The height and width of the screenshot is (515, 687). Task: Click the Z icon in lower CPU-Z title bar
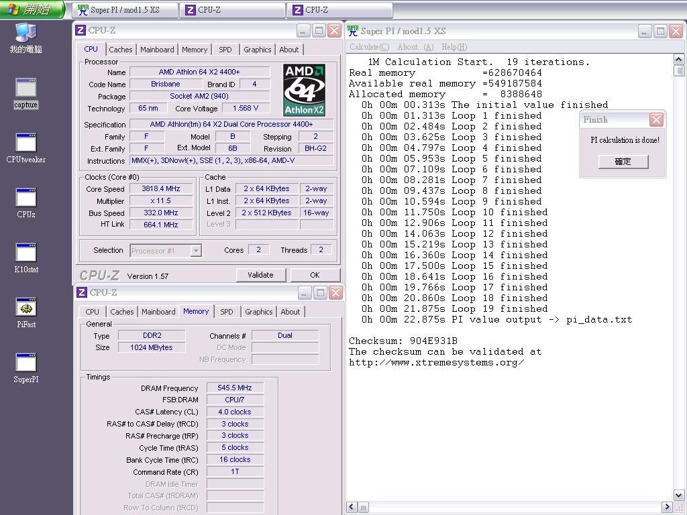81,292
